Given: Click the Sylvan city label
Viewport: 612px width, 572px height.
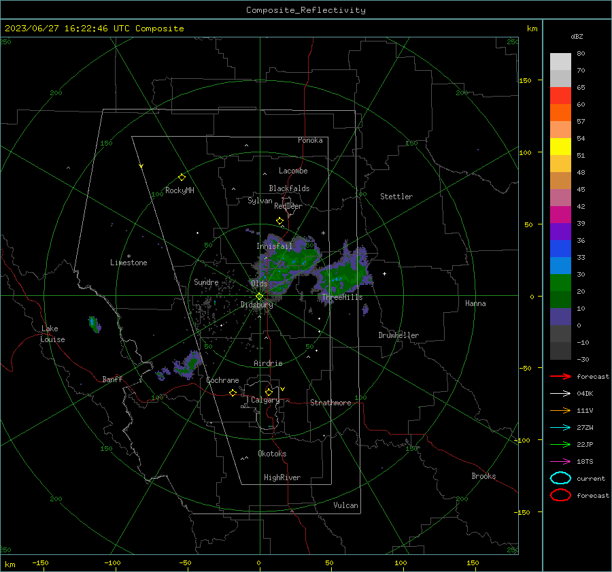Looking at the screenshot, I should coord(260,201).
